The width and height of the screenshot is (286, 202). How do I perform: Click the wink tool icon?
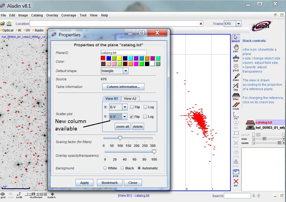(11, 195)
